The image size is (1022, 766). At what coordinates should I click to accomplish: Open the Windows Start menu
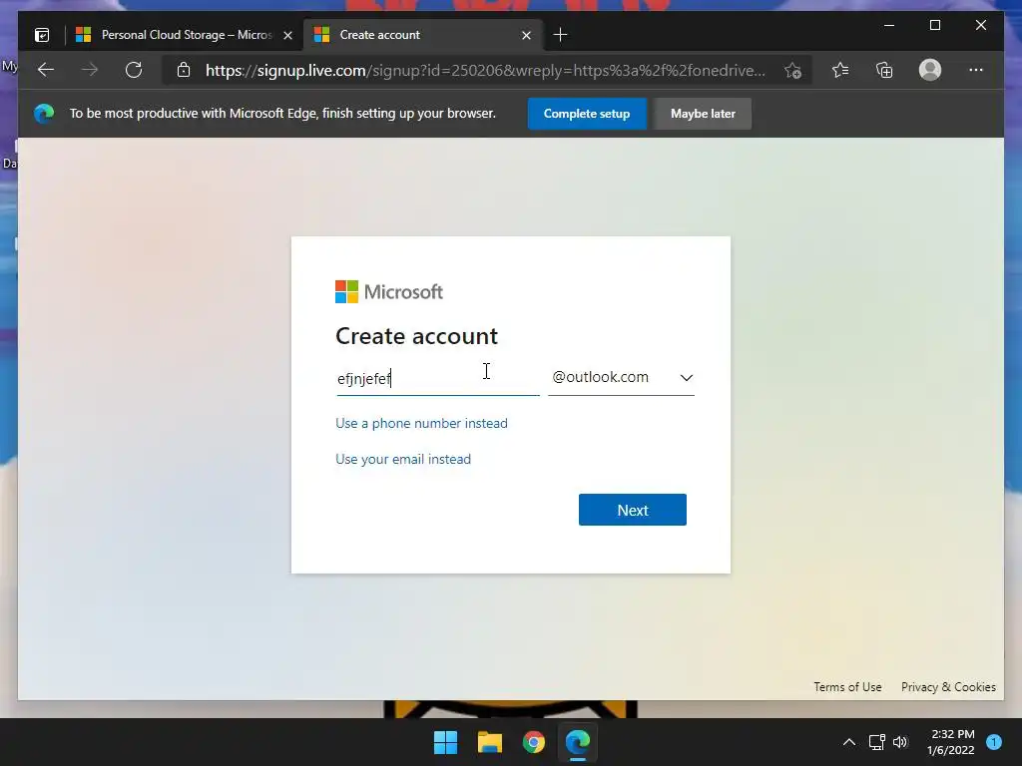pyautogui.click(x=446, y=742)
